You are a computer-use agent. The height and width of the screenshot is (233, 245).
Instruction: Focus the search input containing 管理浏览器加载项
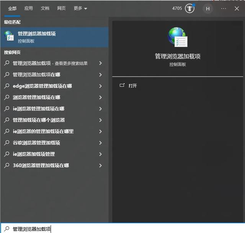pyautogui.click(x=122, y=228)
